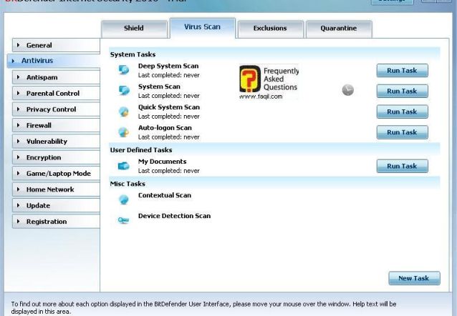The width and height of the screenshot is (457, 316).
Task: Select the Device Detection Scan entry
Action: [174, 216]
